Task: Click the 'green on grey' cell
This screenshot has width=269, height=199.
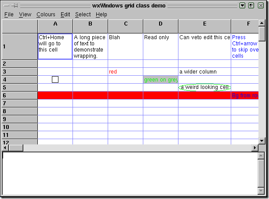Action: pos(161,80)
